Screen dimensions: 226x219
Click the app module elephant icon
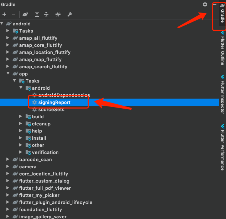(15, 74)
